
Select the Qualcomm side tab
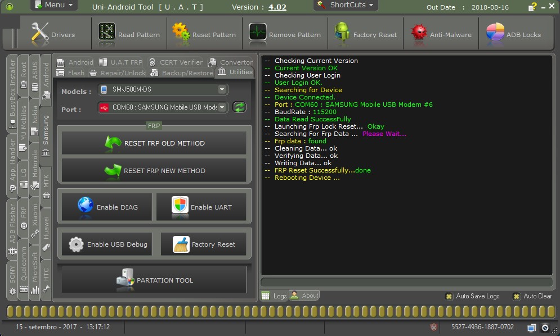pyautogui.click(x=24, y=269)
